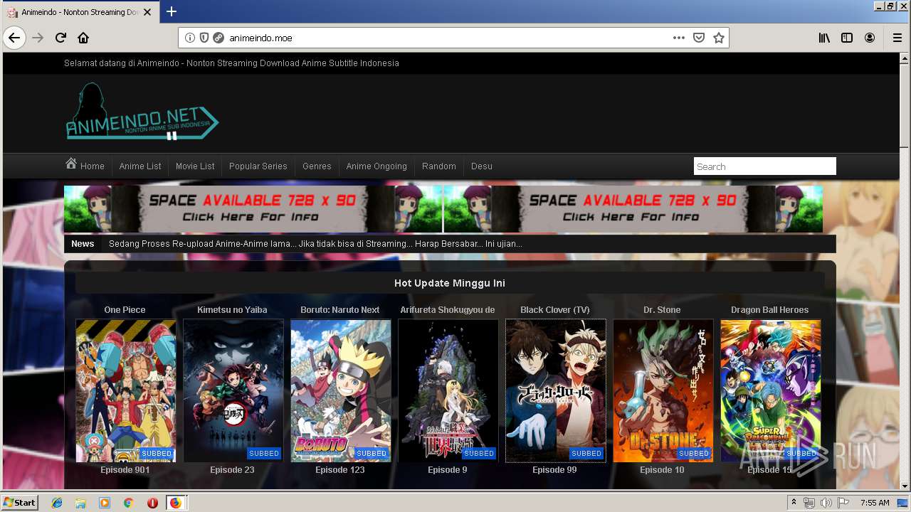
Task: Bookmark this page with star icon
Action: (x=719, y=38)
